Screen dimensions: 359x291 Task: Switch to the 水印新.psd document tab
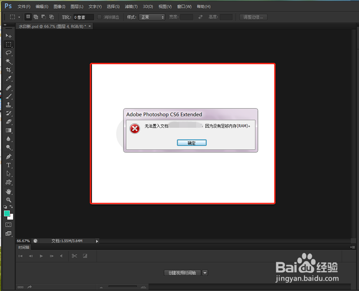click(53, 26)
